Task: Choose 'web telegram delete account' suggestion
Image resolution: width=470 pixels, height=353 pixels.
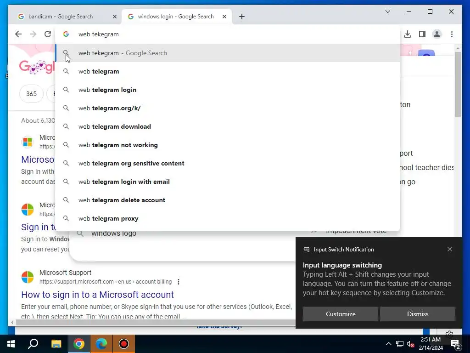Action: click(x=228, y=200)
